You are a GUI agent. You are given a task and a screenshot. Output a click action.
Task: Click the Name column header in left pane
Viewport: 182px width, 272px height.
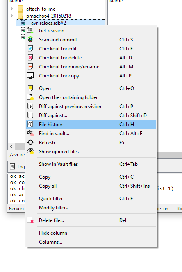(x=16, y=1)
